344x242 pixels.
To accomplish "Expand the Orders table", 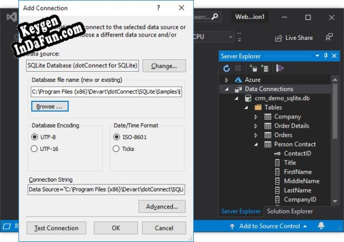I will (256, 135).
